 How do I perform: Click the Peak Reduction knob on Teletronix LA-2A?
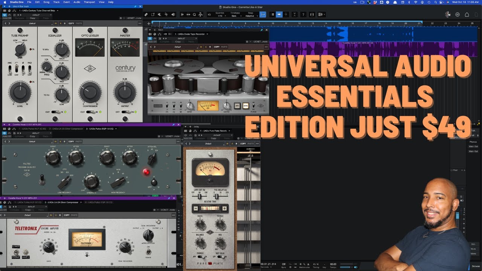(x=125, y=247)
